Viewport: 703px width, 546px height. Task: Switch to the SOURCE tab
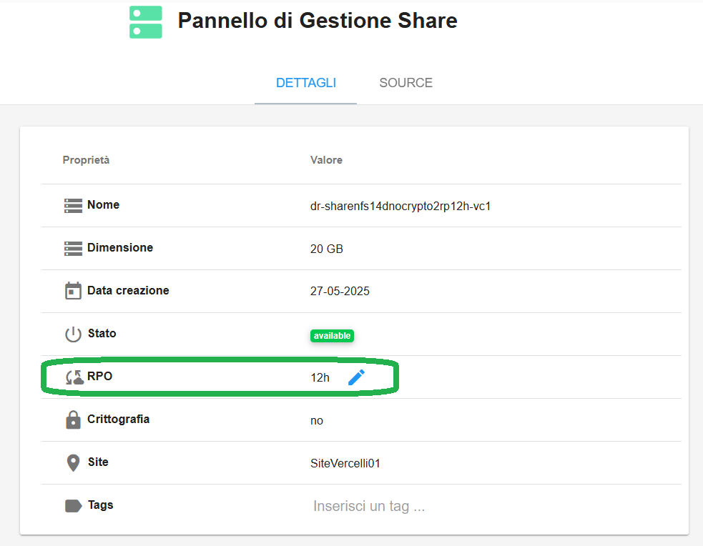coord(405,83)
